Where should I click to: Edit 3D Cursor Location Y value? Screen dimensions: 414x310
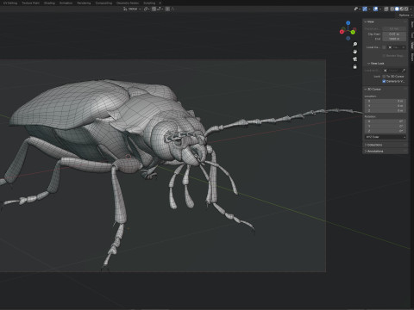386,106
